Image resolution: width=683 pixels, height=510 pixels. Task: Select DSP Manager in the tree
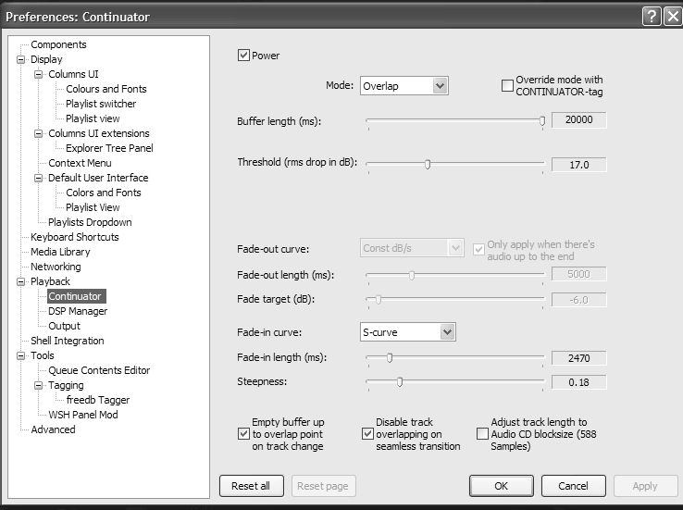point(78,311)
